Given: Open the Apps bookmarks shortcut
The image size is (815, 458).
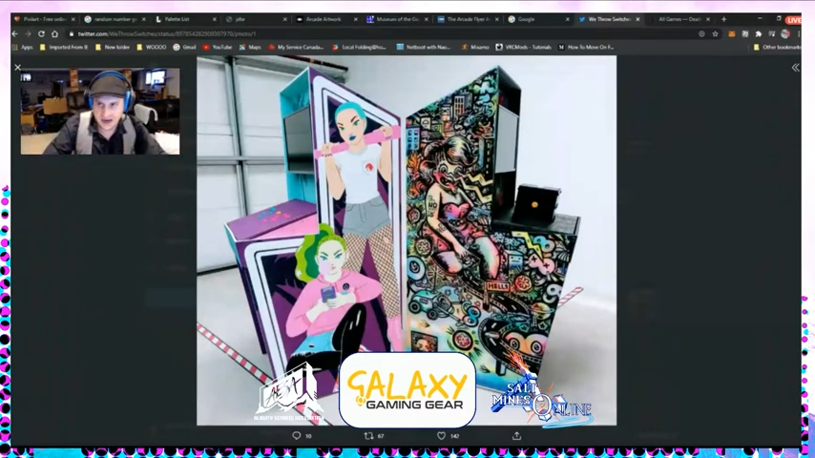Looking at the screenshot, I should [22, 48].
